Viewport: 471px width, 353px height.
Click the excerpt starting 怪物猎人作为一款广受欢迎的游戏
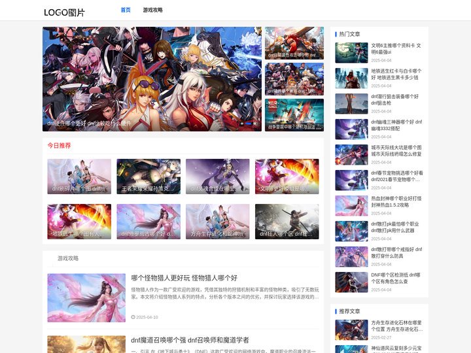225,294
